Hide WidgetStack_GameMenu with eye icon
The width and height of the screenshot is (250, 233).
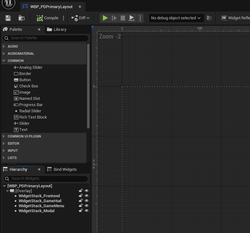(86, 206)
